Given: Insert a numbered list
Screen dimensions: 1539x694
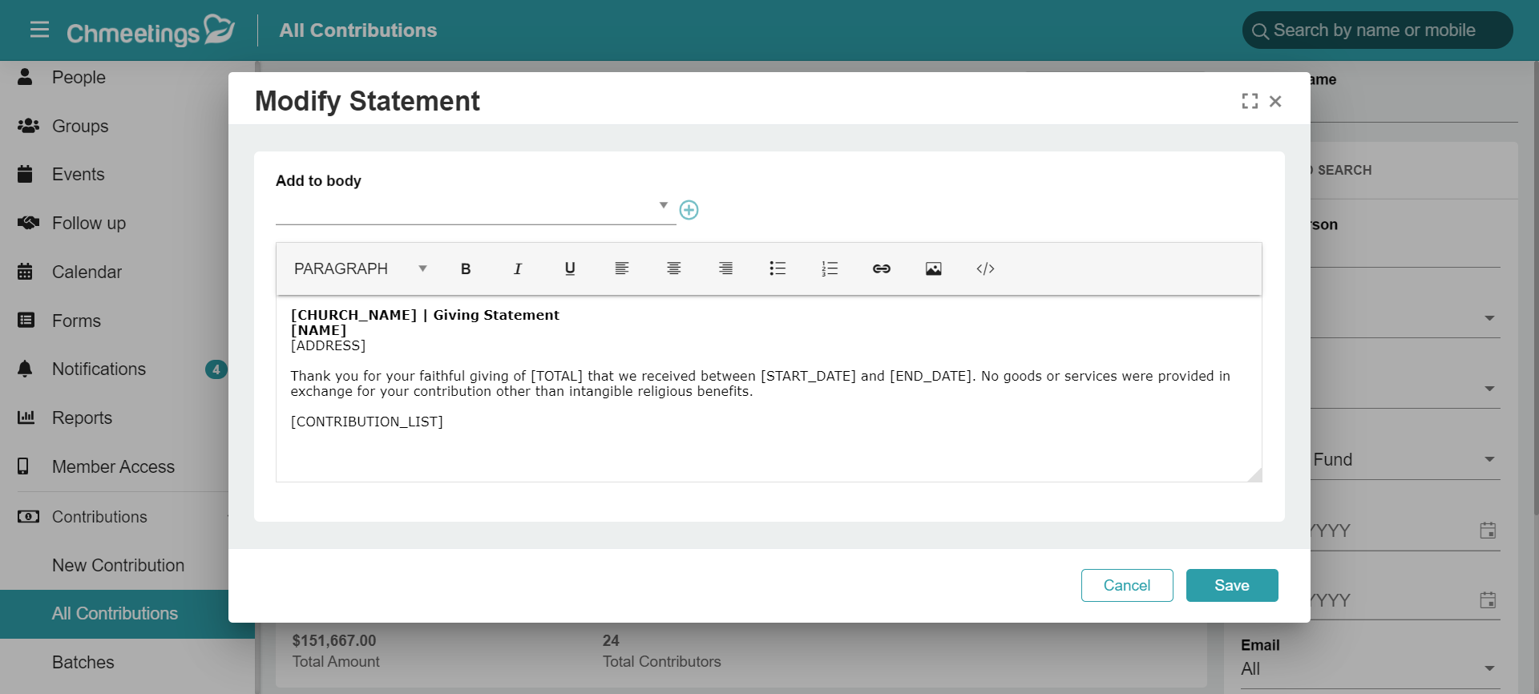Looking at the screenshot, I should pos(830,268).
